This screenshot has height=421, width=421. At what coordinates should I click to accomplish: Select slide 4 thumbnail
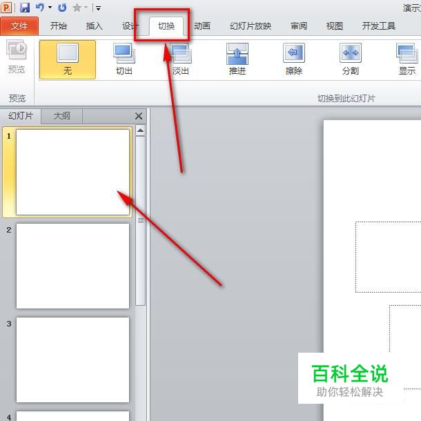point(72,416)
